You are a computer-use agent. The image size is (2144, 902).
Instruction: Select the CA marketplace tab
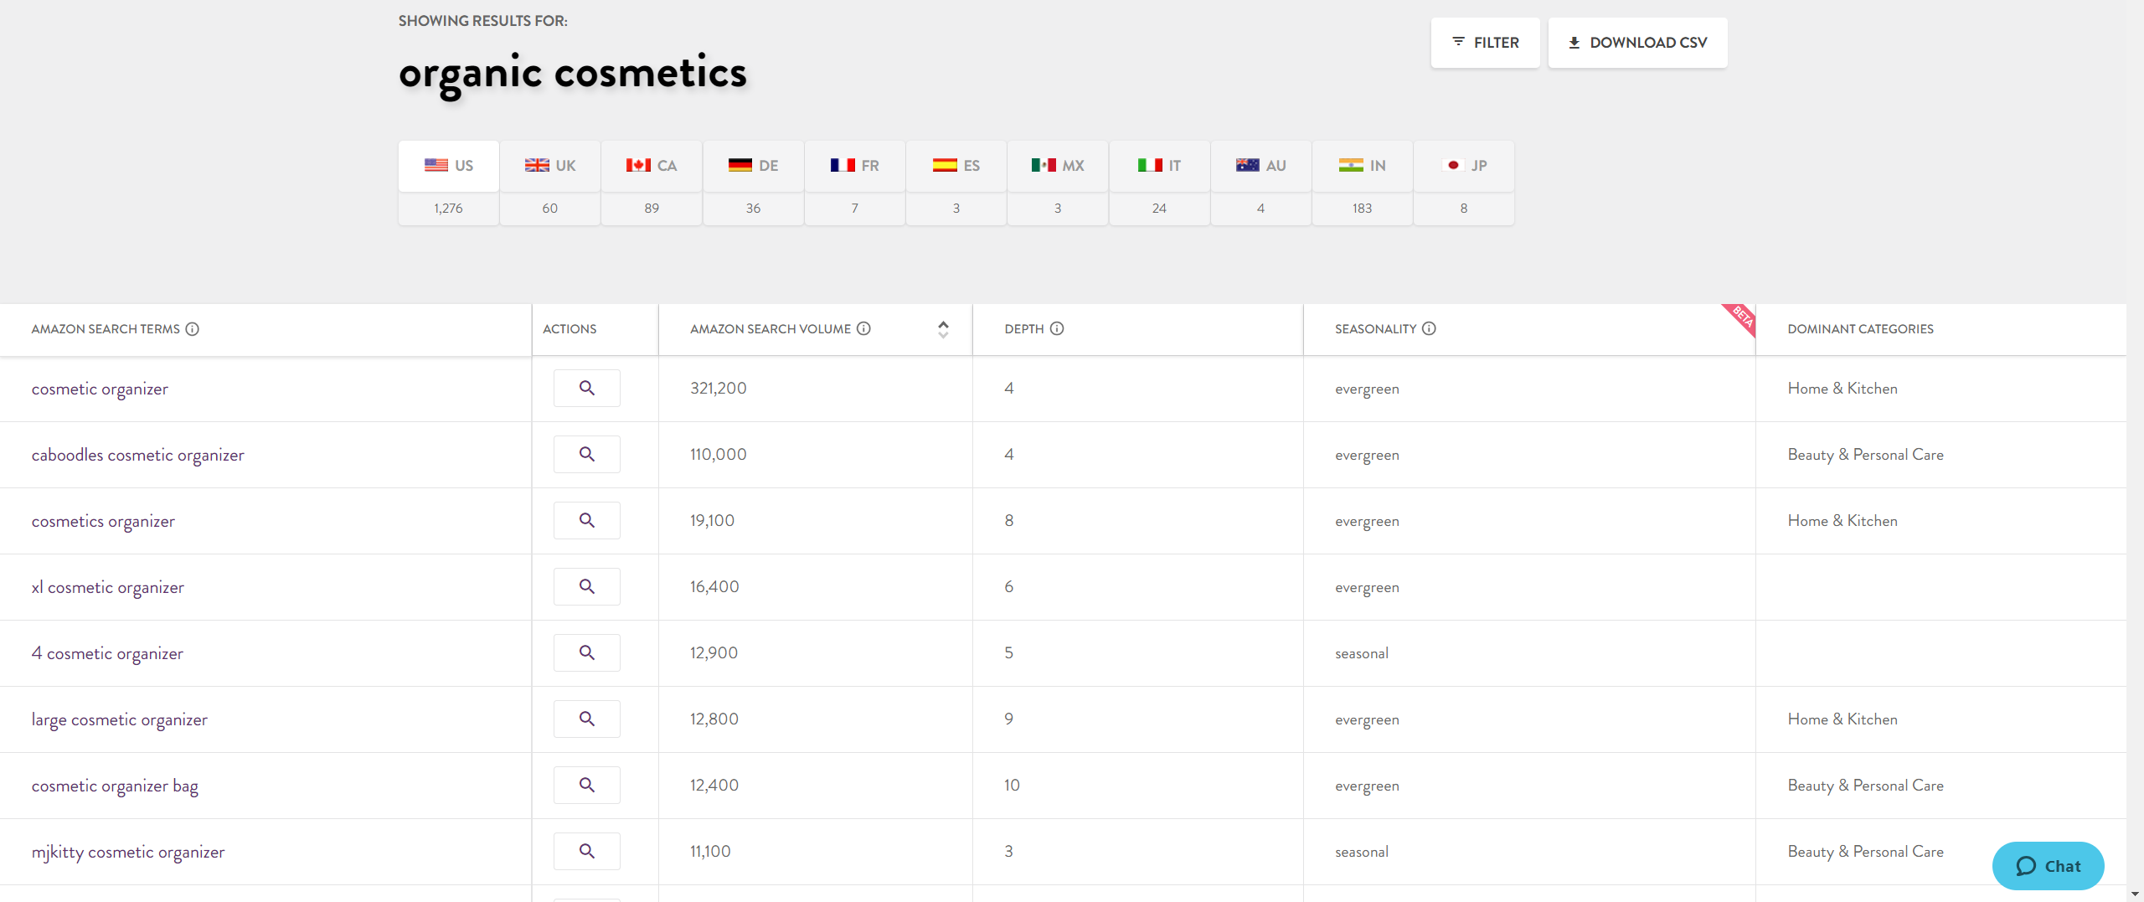pos(651,166)
